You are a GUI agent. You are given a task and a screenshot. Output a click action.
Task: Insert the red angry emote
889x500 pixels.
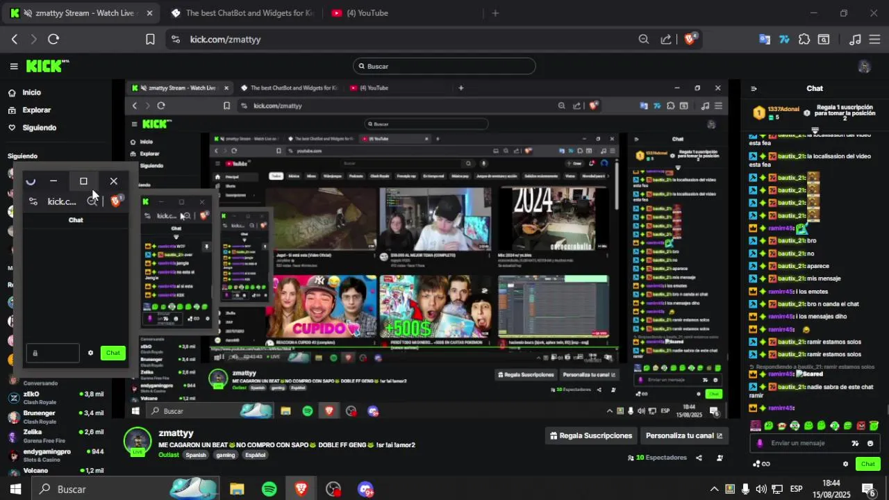tap(861, 426)
